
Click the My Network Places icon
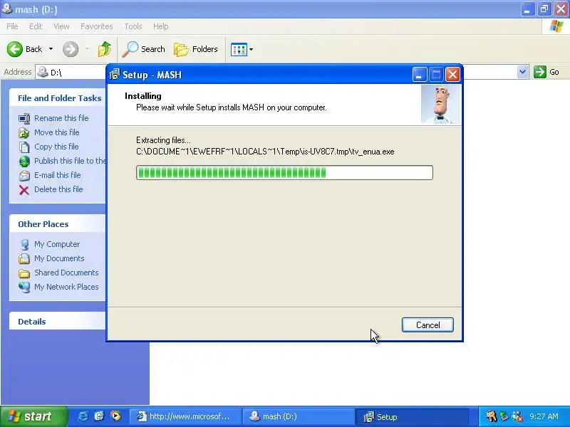[x=24, y=288]
